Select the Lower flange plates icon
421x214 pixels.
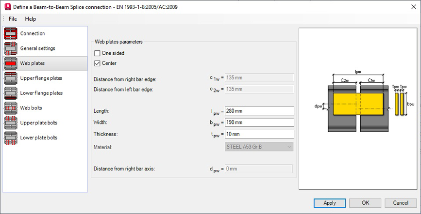click(11, 93)
